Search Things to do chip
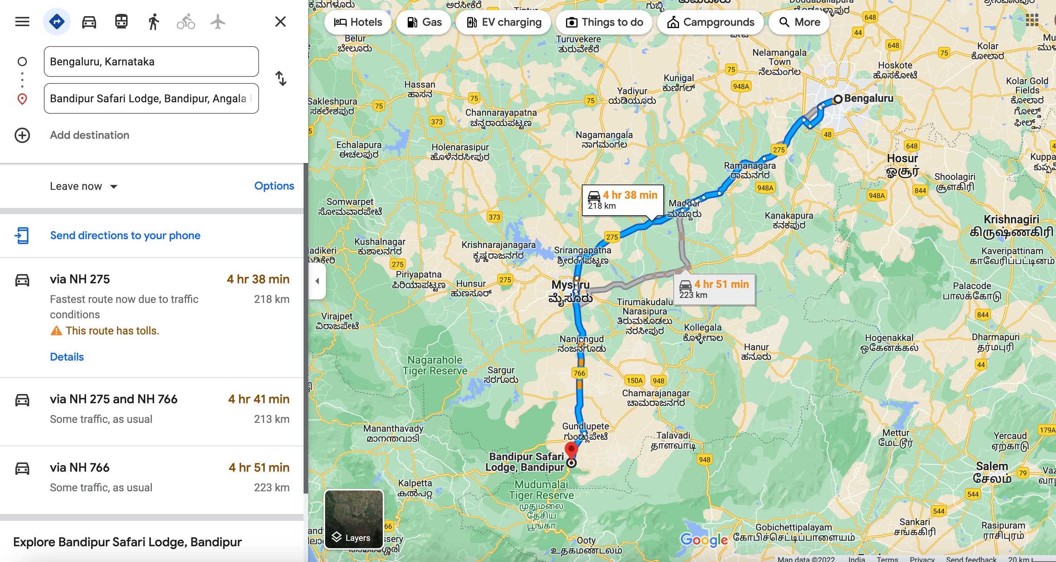1056x562 pixels. tap(604, 22)
